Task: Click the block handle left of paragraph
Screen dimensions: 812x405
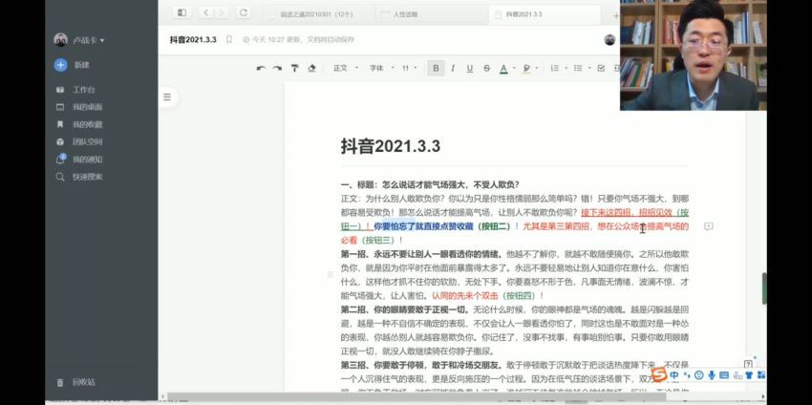Action: 330,274
